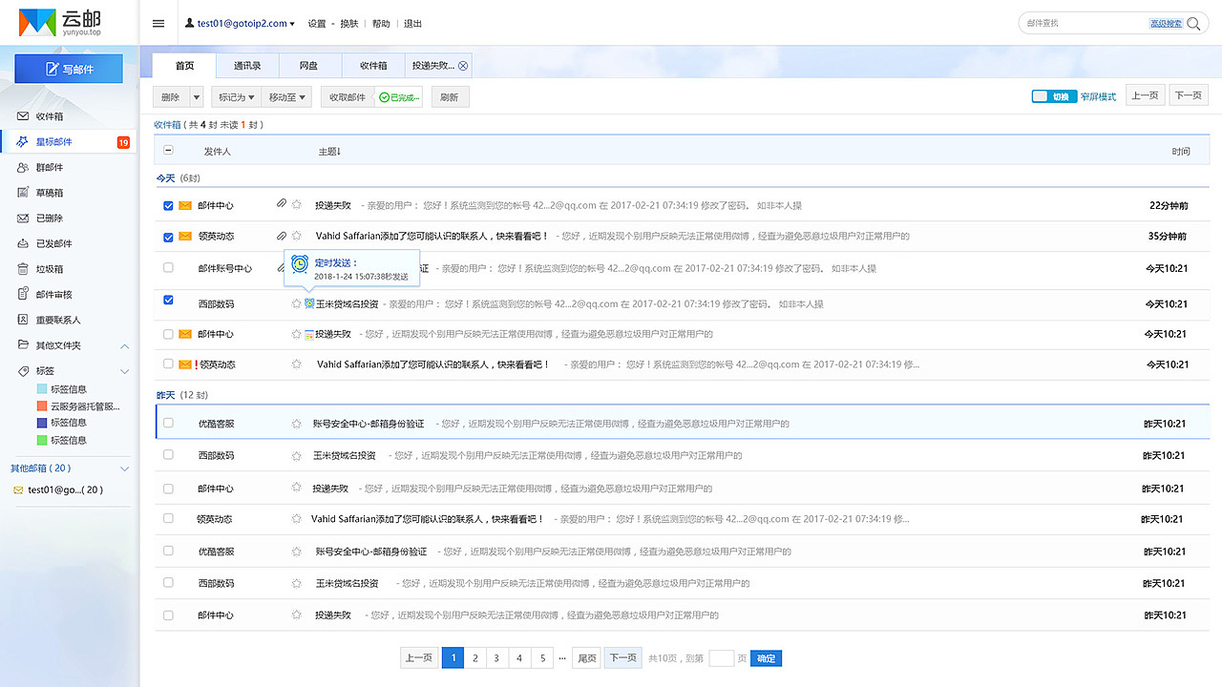
Task: Click the hamburger menu icon beside the logo
Action: 158,24
